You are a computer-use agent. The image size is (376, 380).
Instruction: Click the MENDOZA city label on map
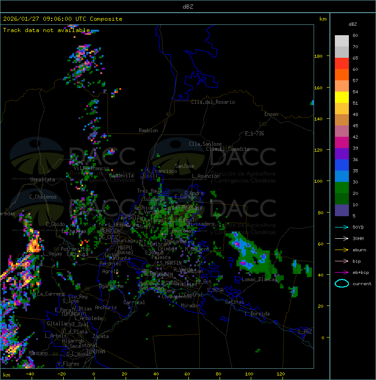(110, 231)
